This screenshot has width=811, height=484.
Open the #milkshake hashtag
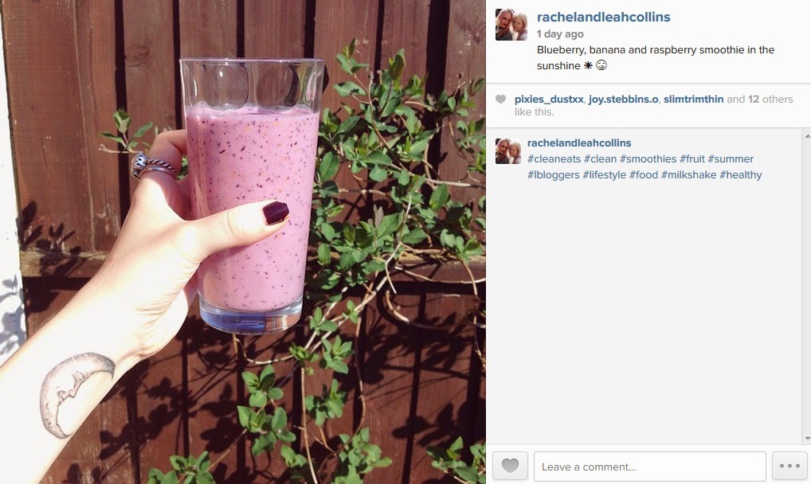688,175
